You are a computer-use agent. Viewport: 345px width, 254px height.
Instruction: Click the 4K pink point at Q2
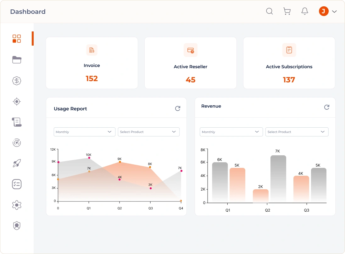[120, 179]
